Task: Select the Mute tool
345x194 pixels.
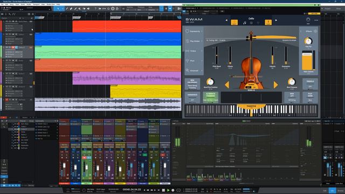Action: [80, 9]
